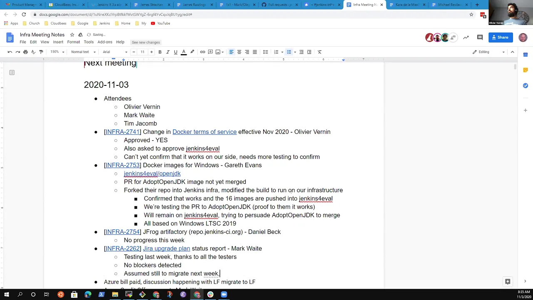
Task: Decrease font size with minus button
Action: (x=134, y=52)
